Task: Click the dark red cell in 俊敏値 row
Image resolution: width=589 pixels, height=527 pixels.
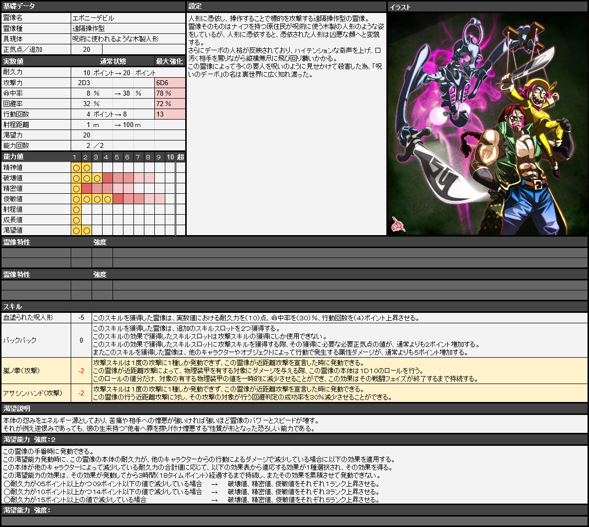Action: tap(118, 199)
